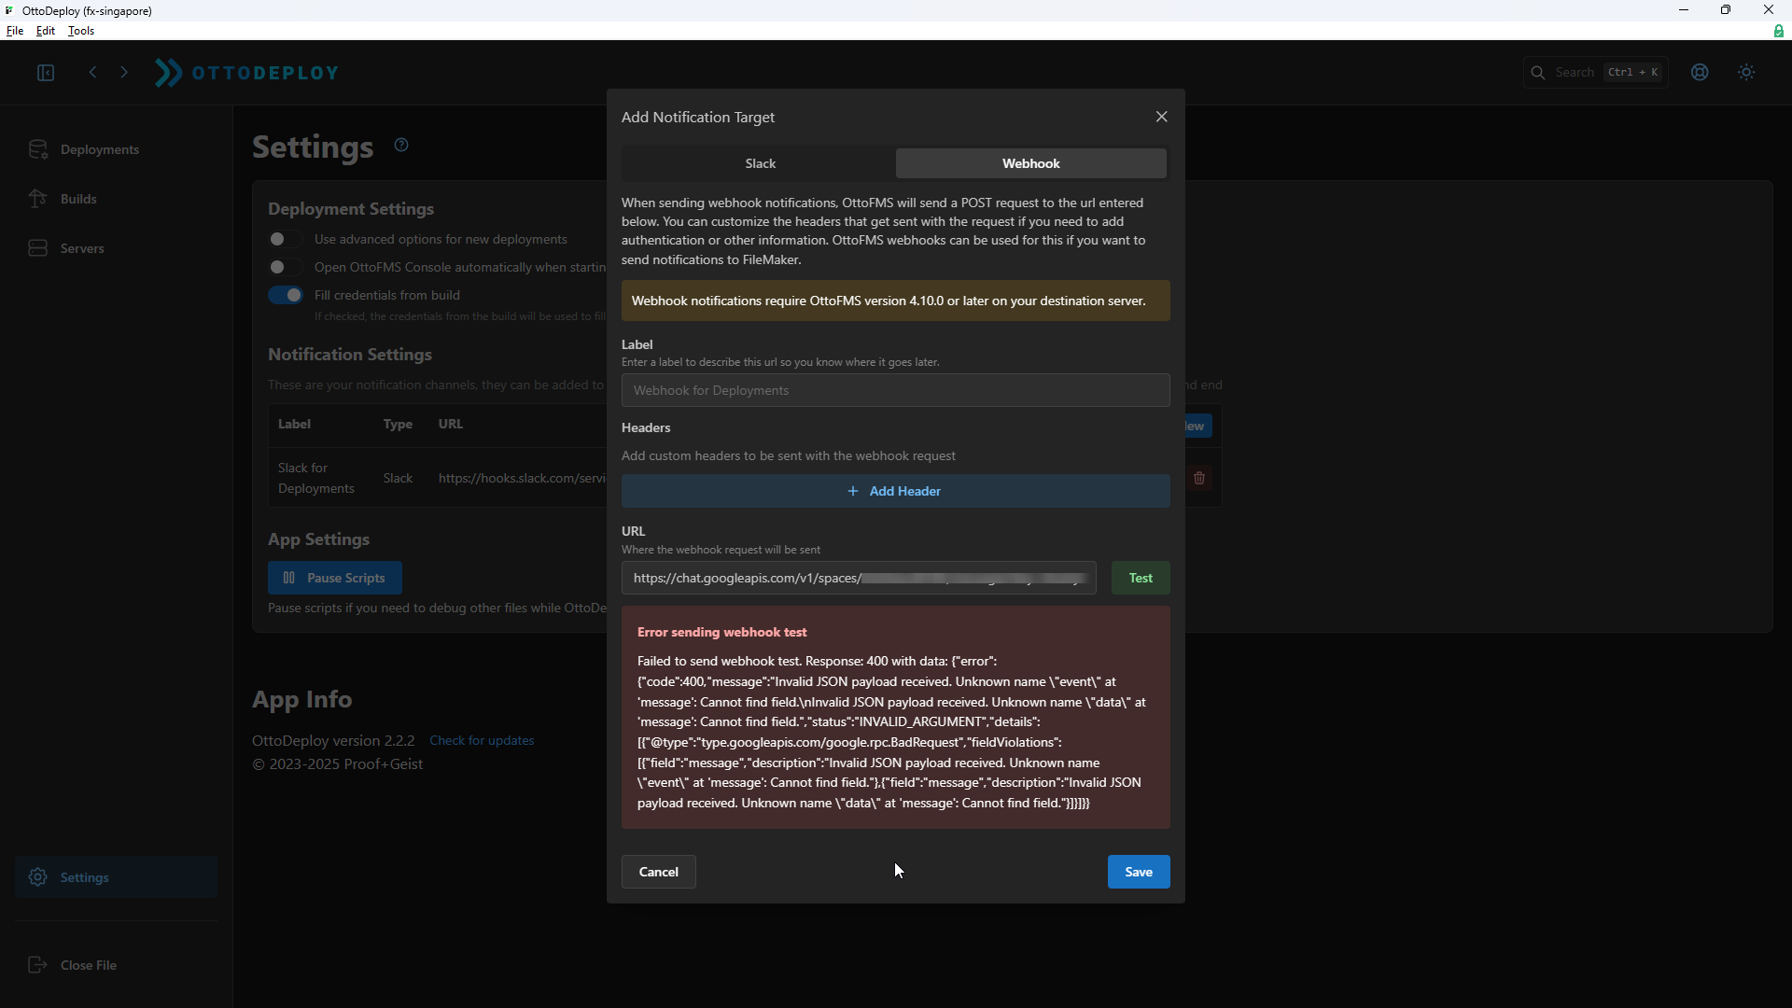Cancel the notification target dialog
Viewport: 1792px width, 1008px height.
click(x=659, y=872)
